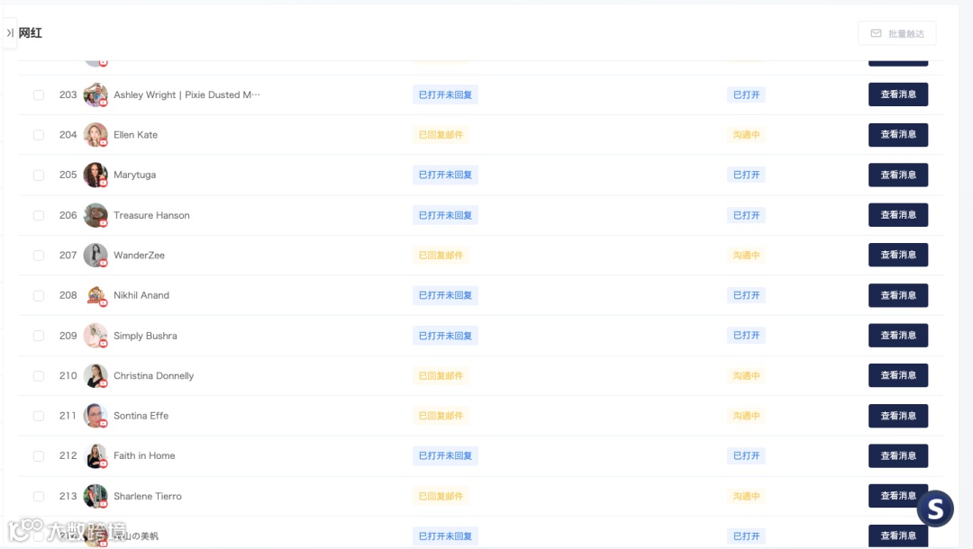This screenshot has width=973, height=549.
Task: Open the floating S chat widget
Action: pos(935,508)
